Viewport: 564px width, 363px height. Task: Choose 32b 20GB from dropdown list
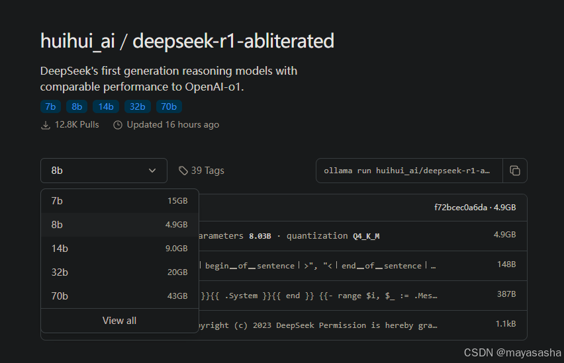(120, 272)
